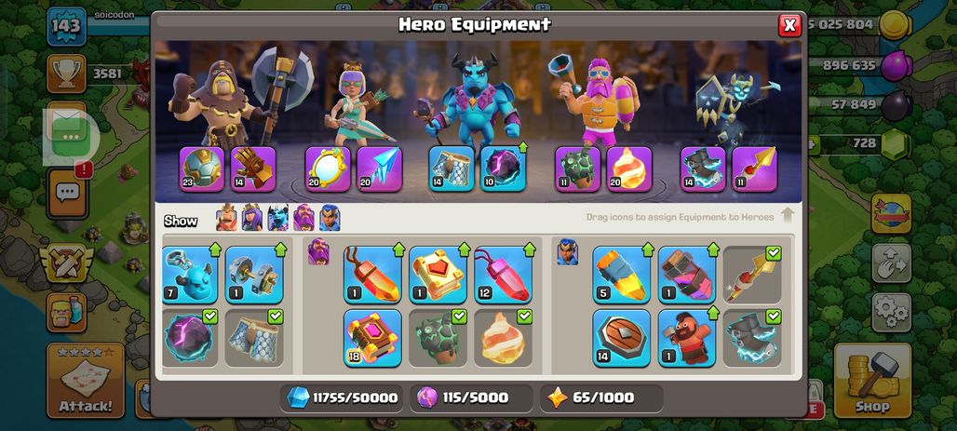Tap the level 23 helmet equipped on Barbarian King
Screen dimensions: 957x431
(x=201, y=169)
